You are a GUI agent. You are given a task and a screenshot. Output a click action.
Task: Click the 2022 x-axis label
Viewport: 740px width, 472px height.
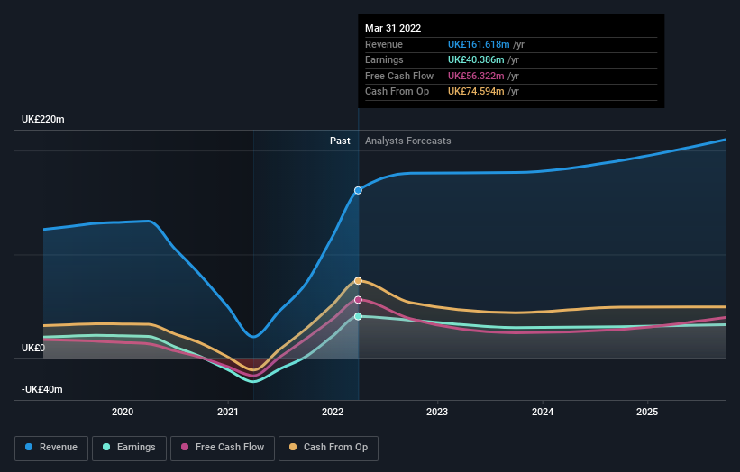[333, 413]
